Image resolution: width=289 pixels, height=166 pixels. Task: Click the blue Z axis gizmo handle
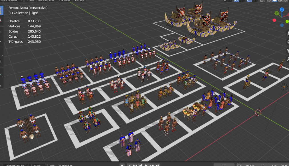(x=282, y=9)
